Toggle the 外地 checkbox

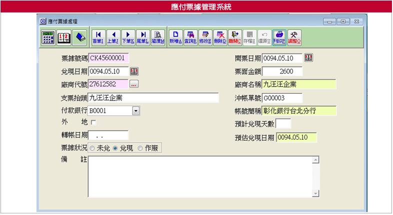(x=93, y=122)
